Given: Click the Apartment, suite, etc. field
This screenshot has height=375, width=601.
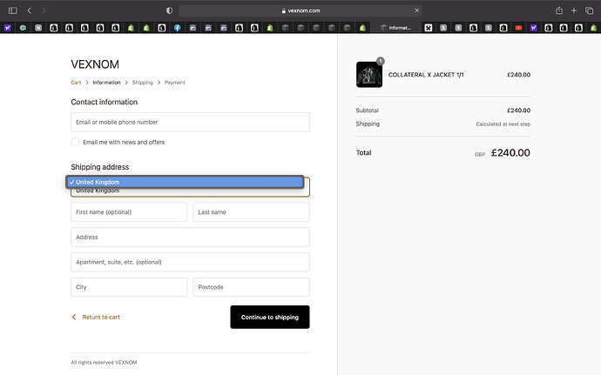Looking at the screenshot, I should [190, 262].
